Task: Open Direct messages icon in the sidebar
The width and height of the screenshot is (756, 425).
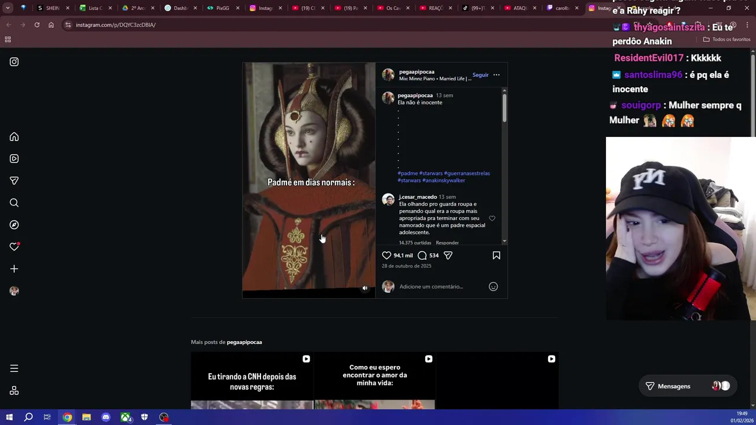Action: (14, 181)
